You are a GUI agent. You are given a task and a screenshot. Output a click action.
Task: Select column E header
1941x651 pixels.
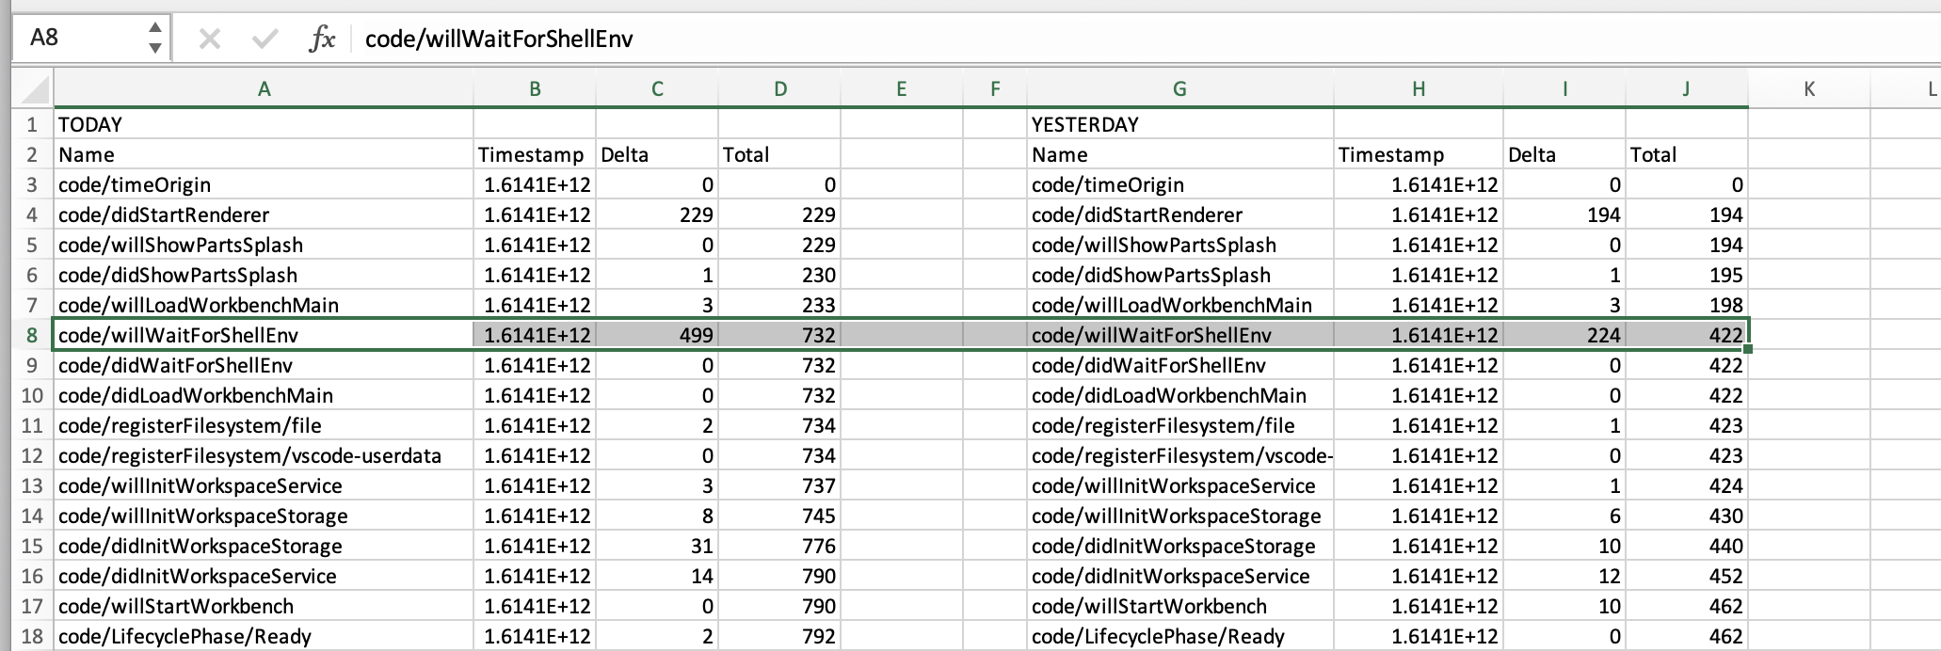(902, 89)
